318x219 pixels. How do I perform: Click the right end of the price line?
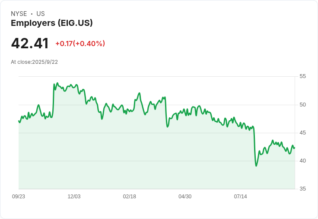tap(294, 147)
